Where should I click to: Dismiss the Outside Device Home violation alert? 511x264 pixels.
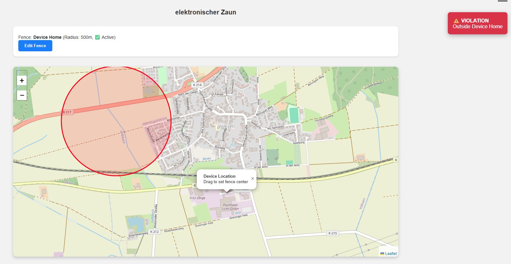[477, 23]
